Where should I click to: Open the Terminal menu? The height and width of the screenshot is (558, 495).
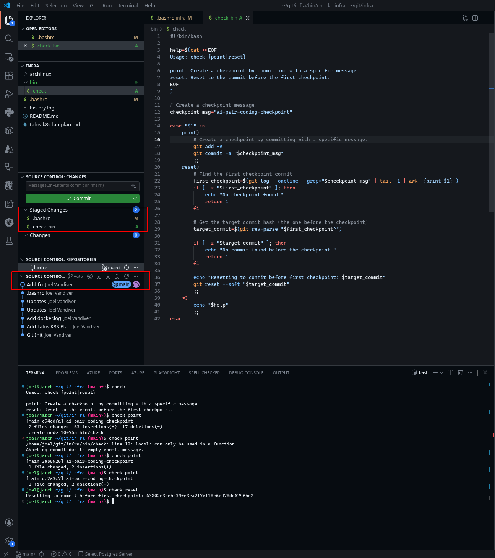click(128, 5)
